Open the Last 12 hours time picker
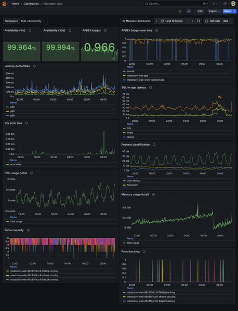This screenshot has width=238, height=311. point(174,21)
